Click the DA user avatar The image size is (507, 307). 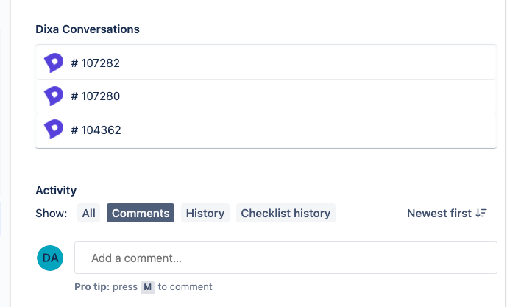pos(50,258)
